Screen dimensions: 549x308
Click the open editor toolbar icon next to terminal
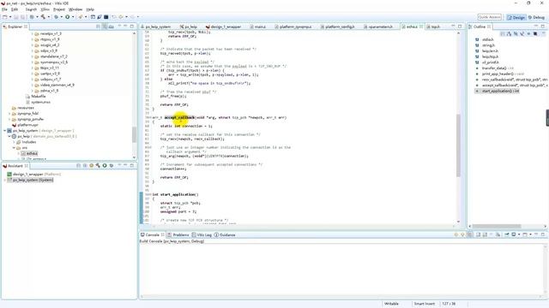pyautogui.click(x=100, y=17)
